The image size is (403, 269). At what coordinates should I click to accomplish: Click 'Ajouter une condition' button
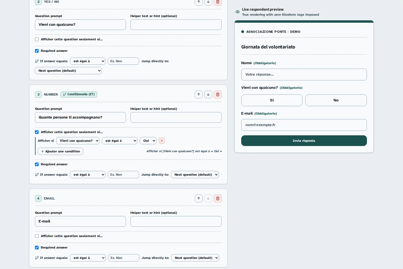[x=61, y=151]
